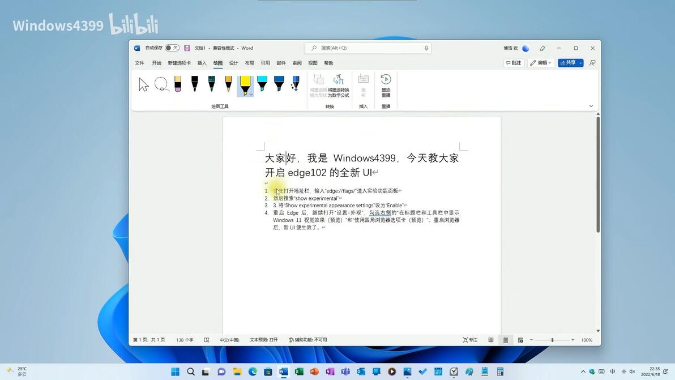Switch to the 邮件 (Mailings) tab
Image resolution: width=675 pixels, height=380 pixels.
[281, 63]
